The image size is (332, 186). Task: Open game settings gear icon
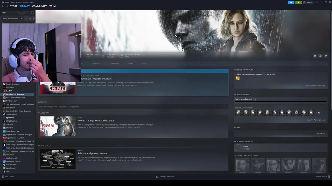315,56
